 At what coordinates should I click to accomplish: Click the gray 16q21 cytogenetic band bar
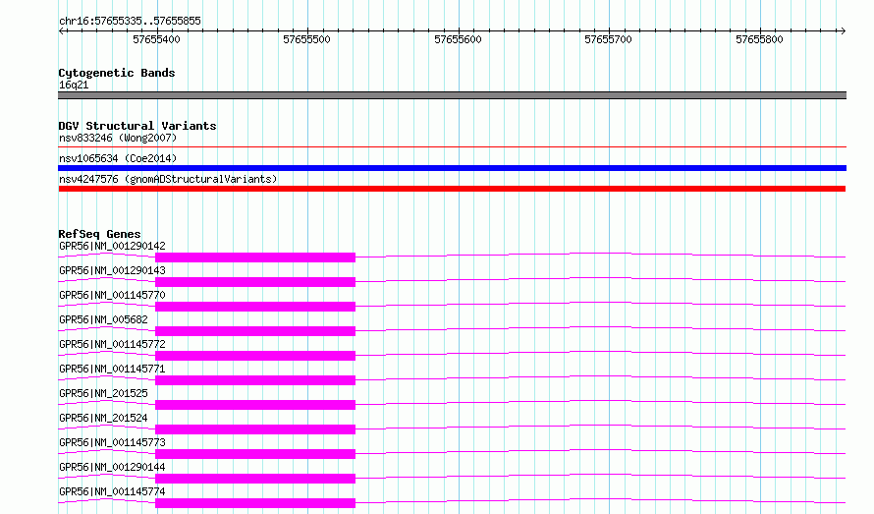[452, 95]
